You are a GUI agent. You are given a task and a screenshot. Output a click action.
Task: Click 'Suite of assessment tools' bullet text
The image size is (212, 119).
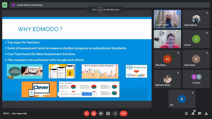click(67, 48)
